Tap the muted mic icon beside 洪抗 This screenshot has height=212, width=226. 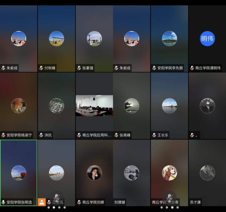(41, 135)
